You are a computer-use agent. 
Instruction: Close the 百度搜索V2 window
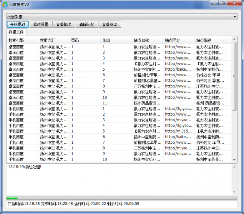coord(234,3)
